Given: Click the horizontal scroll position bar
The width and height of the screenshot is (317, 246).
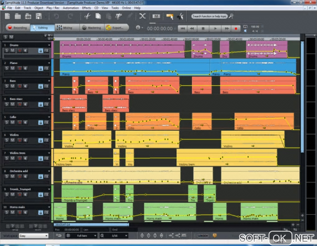Looking at the screenshot, I should [x=91, y=225].
